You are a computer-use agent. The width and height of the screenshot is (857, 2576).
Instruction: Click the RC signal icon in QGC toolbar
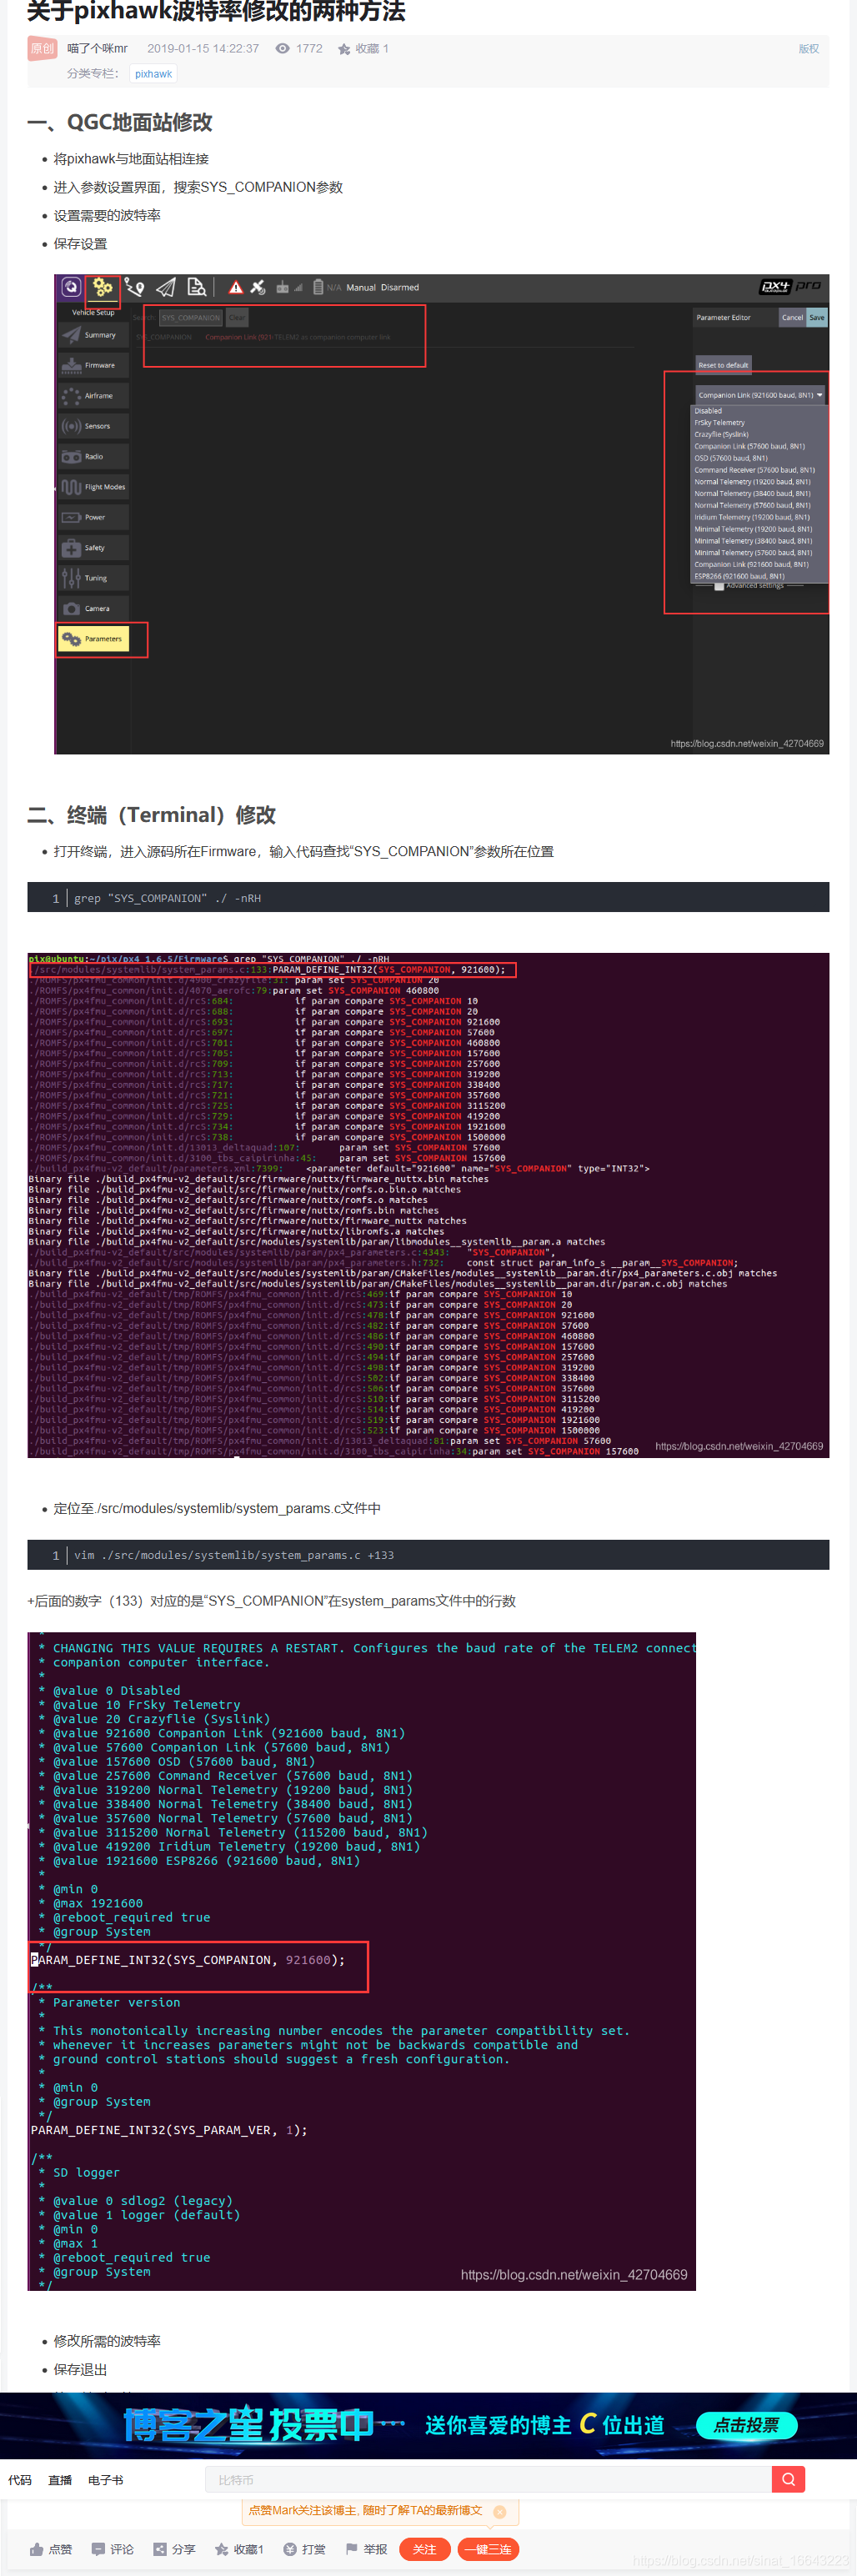282,288
